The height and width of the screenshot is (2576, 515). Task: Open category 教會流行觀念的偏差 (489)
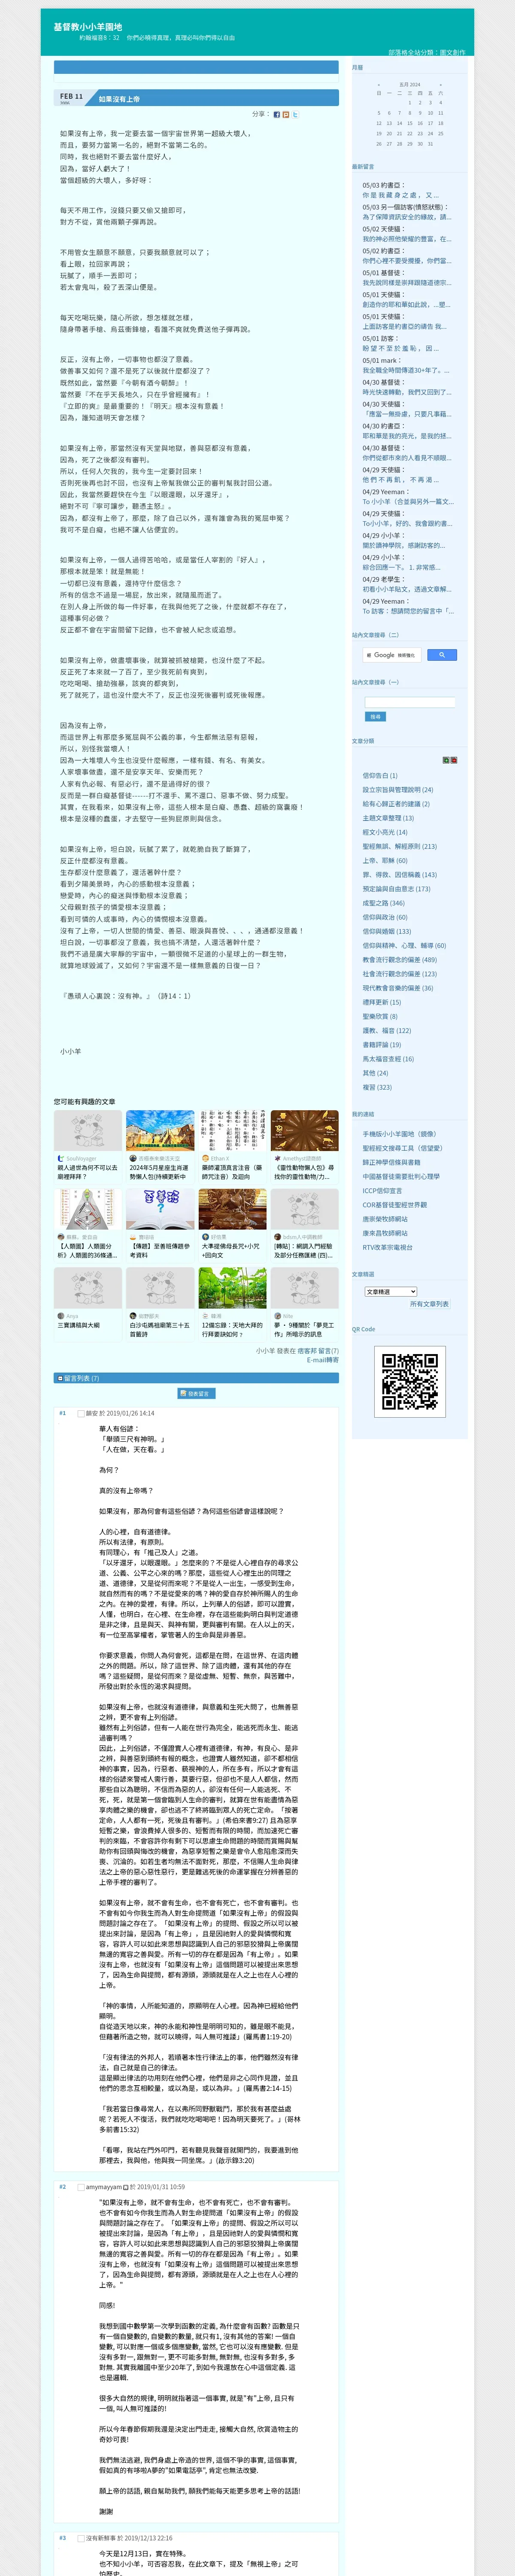[x=399, y=959]
